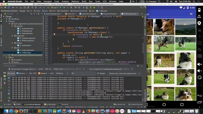203x114 pixels.
Task: Start debugging with the Debug app icon
Action: coord(64,8)
